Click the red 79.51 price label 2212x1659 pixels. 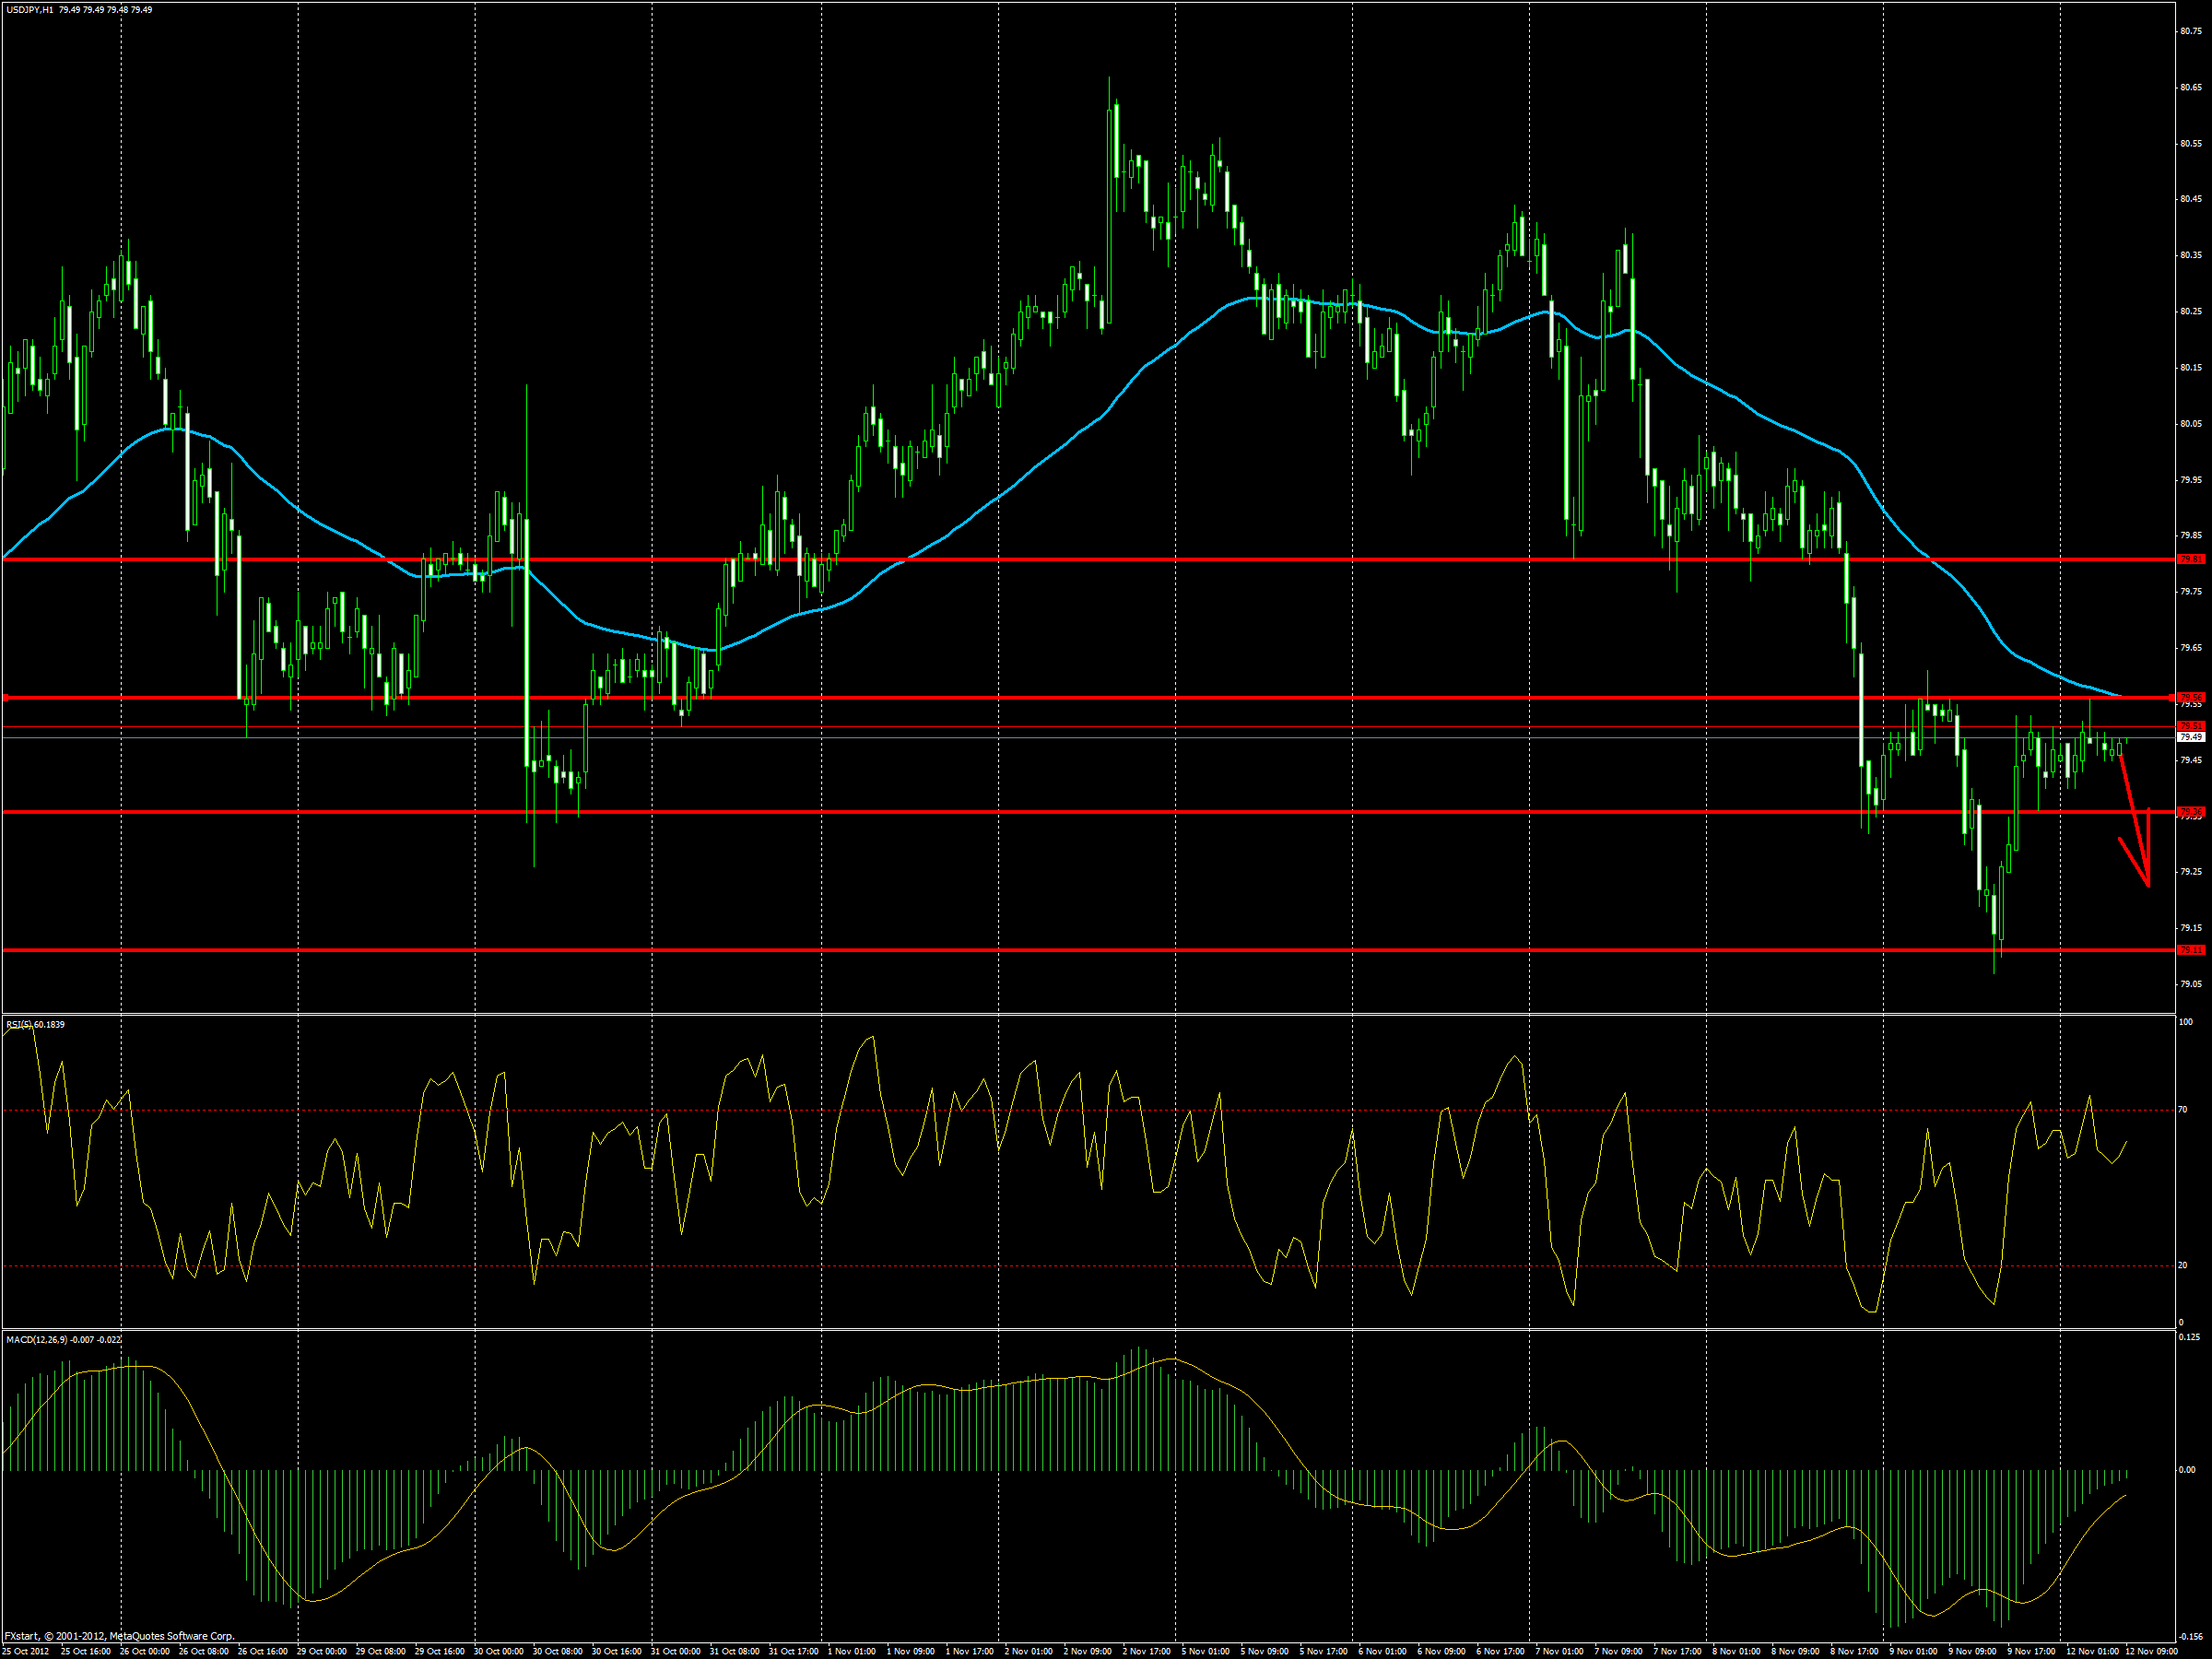pos(2190,726)
